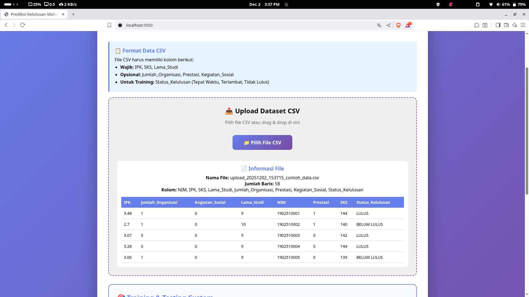The height and width of the screenshot is (297, 529).
Task: Click the Pilih File CSV button
Action: tap(262, 142)
